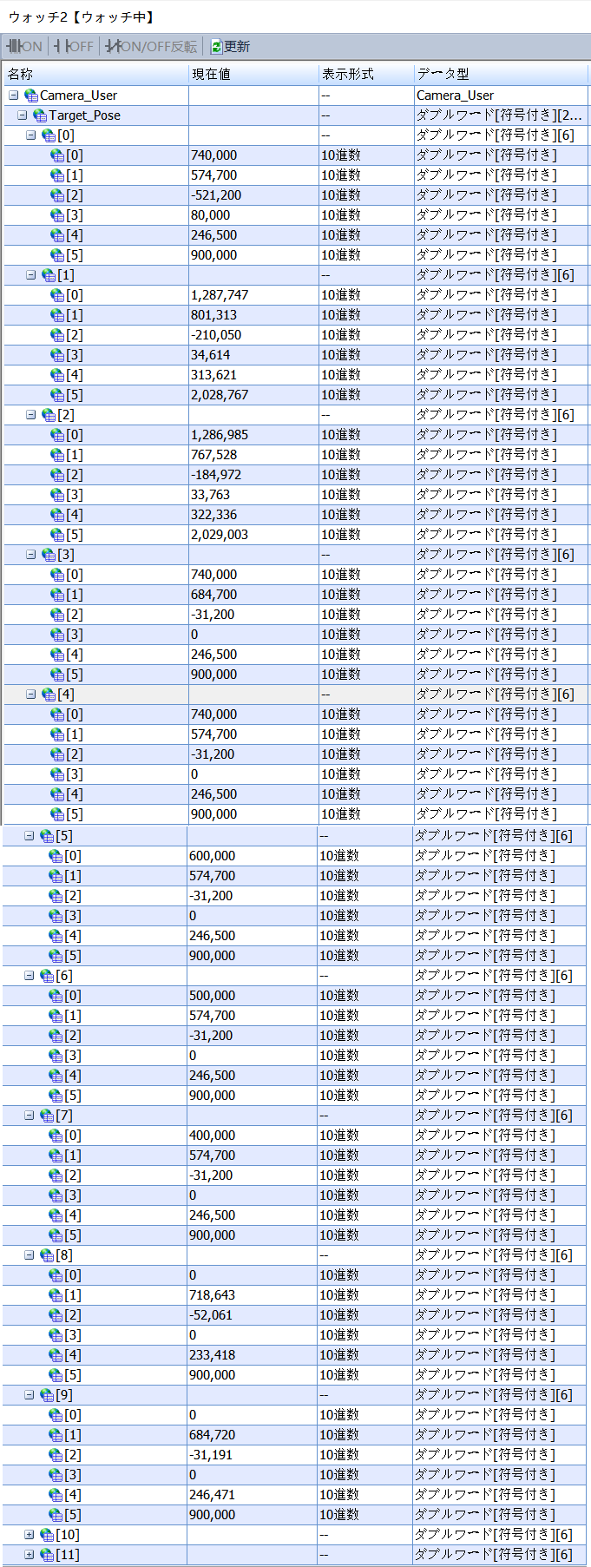Click the ON/OFF反転 toolbar button
The height and width of the screenshot is (1567, 591).
151,47
